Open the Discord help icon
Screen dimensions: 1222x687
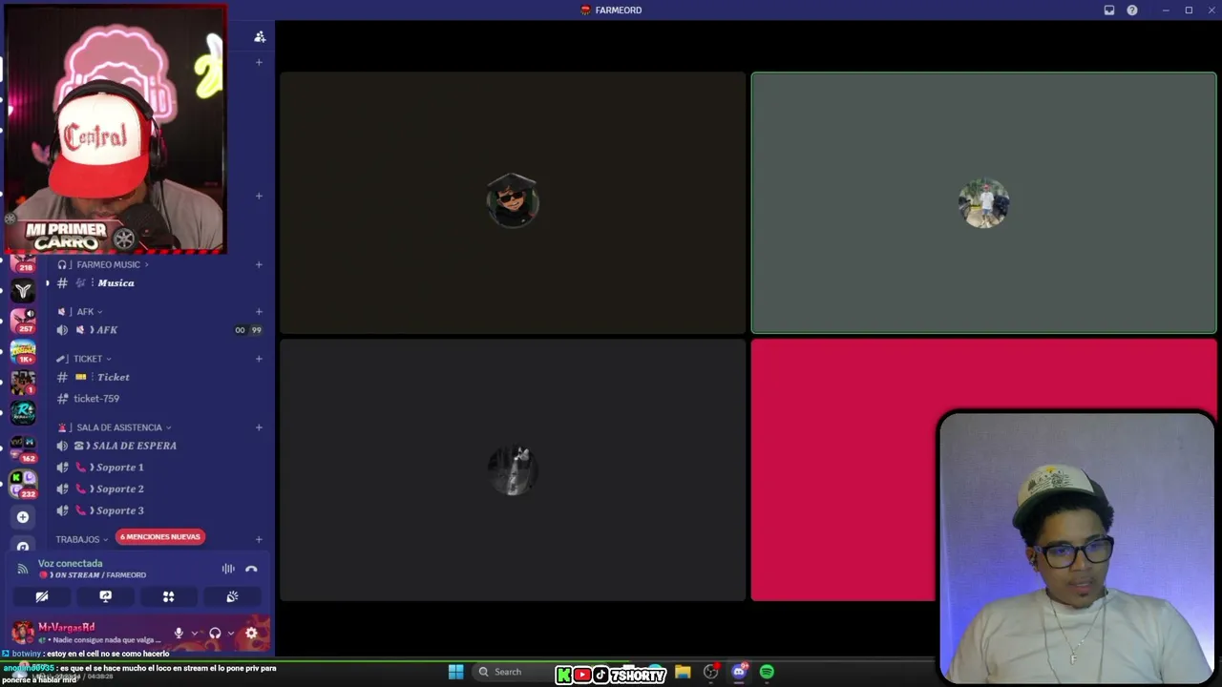point(1132,10)
